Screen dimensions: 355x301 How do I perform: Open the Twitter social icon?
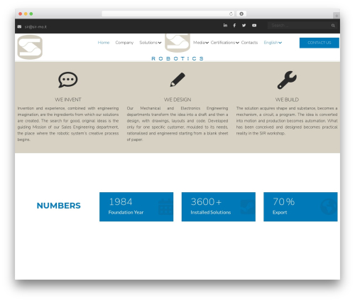[x=244, y=26]
